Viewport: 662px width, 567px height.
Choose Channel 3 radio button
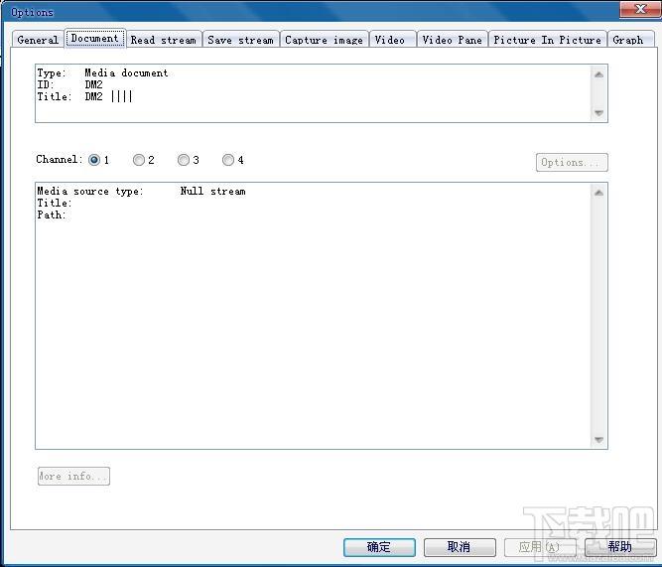point(184,160)
